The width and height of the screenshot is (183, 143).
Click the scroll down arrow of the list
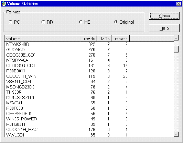176,134
